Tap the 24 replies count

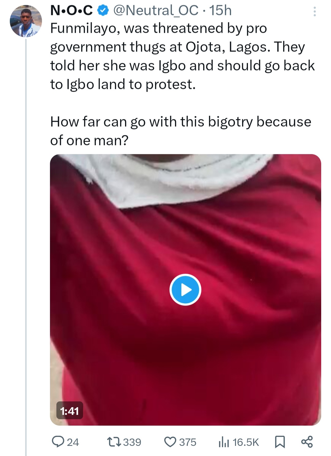pyautogui.click(x=73, y=442)
